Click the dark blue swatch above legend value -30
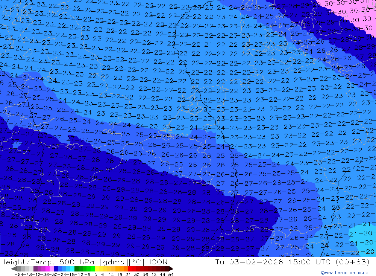 pyautogui.click(x=56, y=268)
